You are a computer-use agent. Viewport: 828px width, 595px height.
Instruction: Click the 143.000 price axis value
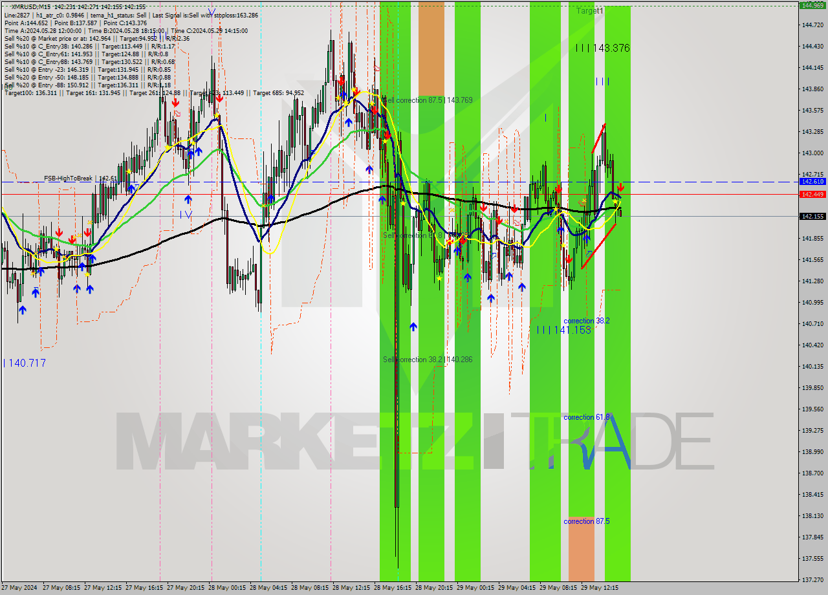812,153
